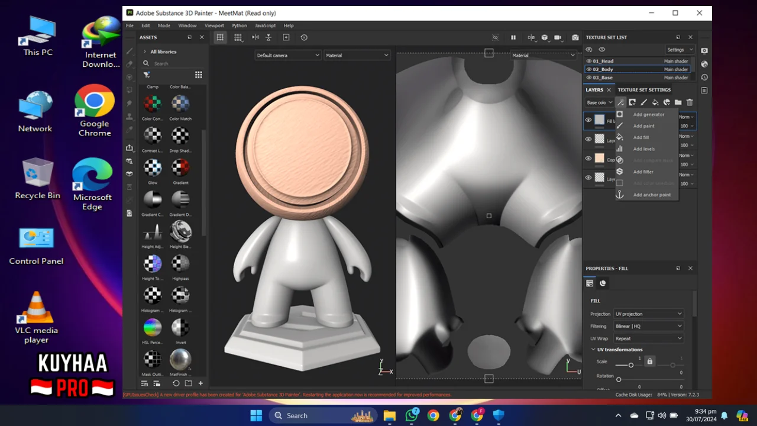
Task: Click the filter funnel icon in Assets
Action: point(147,75)
